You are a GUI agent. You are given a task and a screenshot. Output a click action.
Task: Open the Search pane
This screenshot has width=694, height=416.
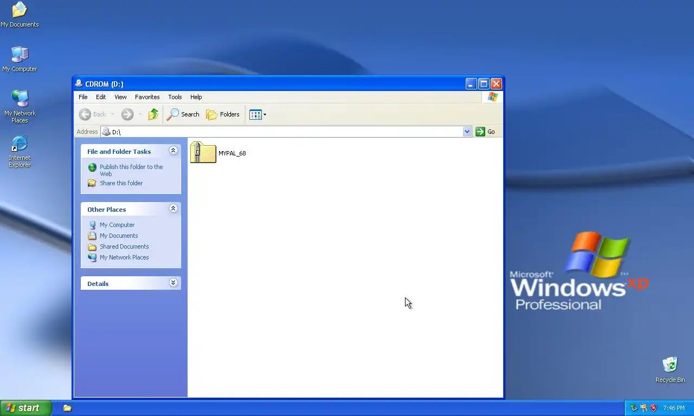click(183, 114)
